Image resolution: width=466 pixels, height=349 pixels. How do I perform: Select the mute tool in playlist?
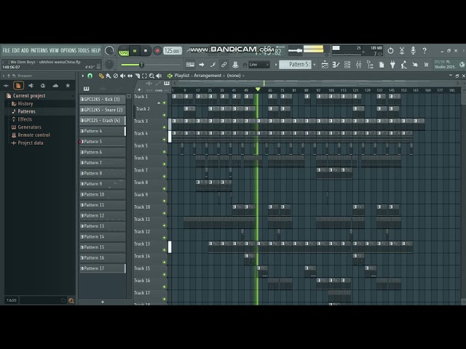[123, 76]
